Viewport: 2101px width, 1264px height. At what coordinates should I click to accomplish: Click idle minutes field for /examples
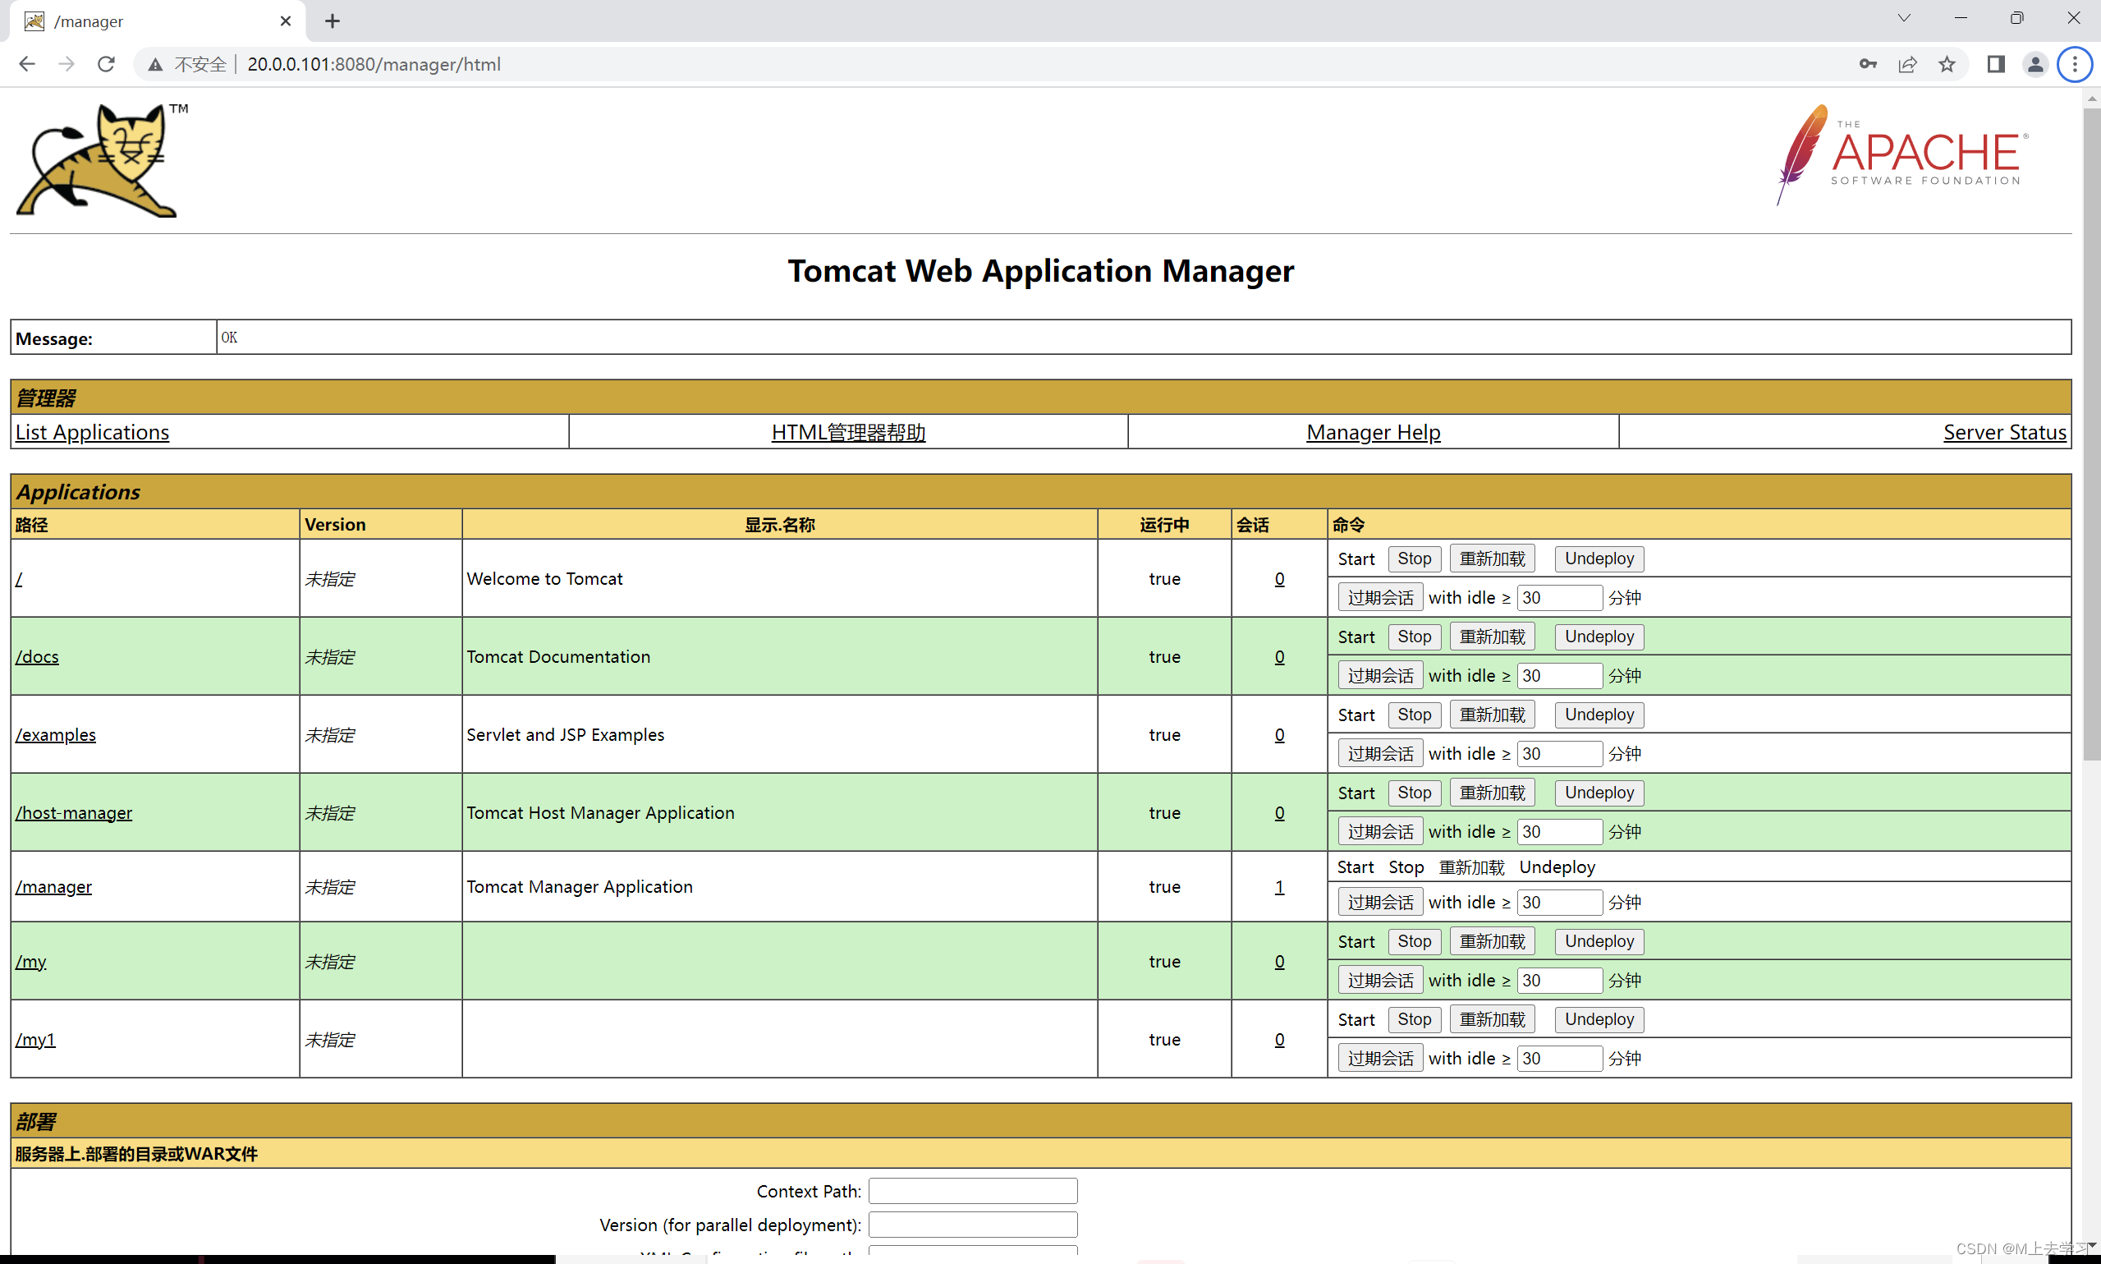click(1560, 753)
